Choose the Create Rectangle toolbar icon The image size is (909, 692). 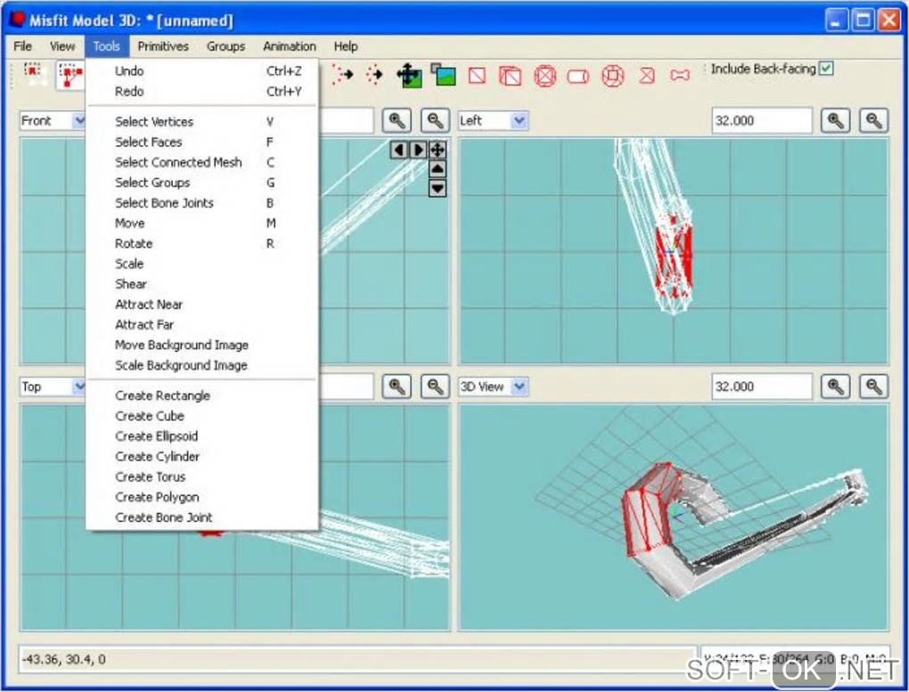point(477,76)
